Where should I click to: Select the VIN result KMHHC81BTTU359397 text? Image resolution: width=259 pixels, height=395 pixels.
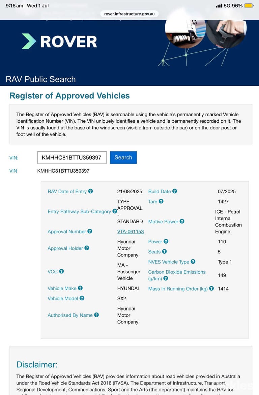(63, 171)
